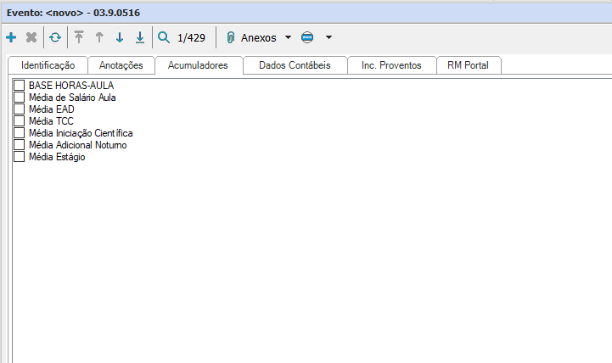The image size is (612, 363).
Task: Click the Anexos paperclip button
Action: (251, 37)
